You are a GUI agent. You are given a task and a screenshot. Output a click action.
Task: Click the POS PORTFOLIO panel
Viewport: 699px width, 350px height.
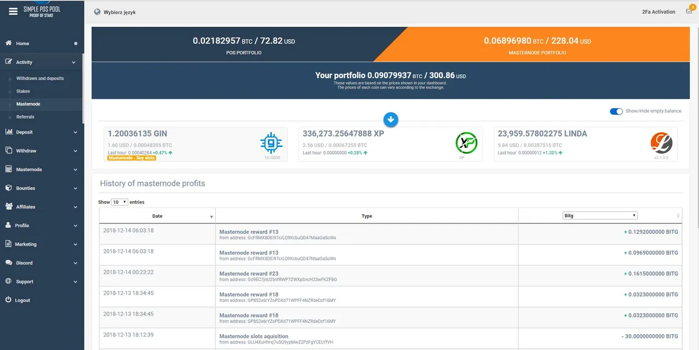click(x=243, y=44)
